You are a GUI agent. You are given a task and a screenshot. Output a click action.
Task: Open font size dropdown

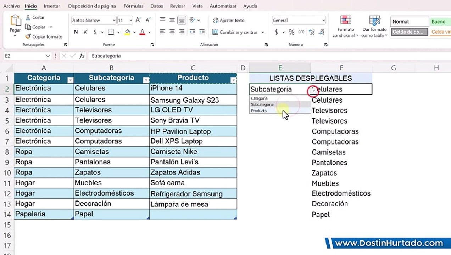(131, 20)
